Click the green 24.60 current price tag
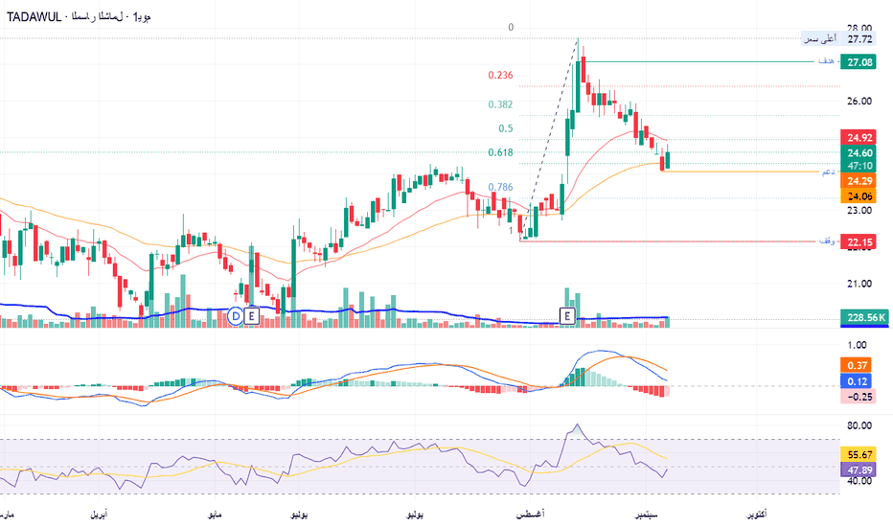 coord(859,152)
